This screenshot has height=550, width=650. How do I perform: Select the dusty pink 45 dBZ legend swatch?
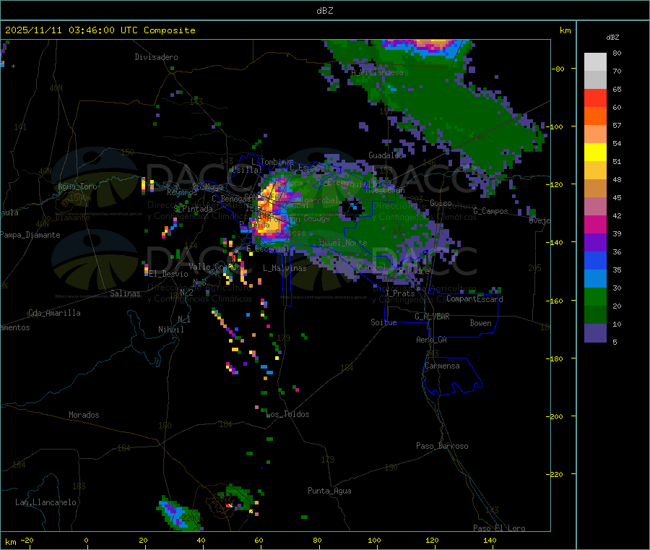click(595, 207)
